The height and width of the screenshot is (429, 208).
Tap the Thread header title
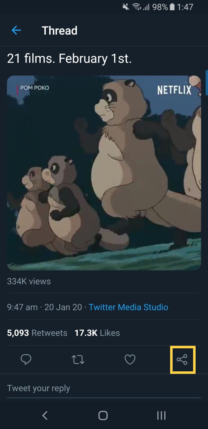coord(59,31)
